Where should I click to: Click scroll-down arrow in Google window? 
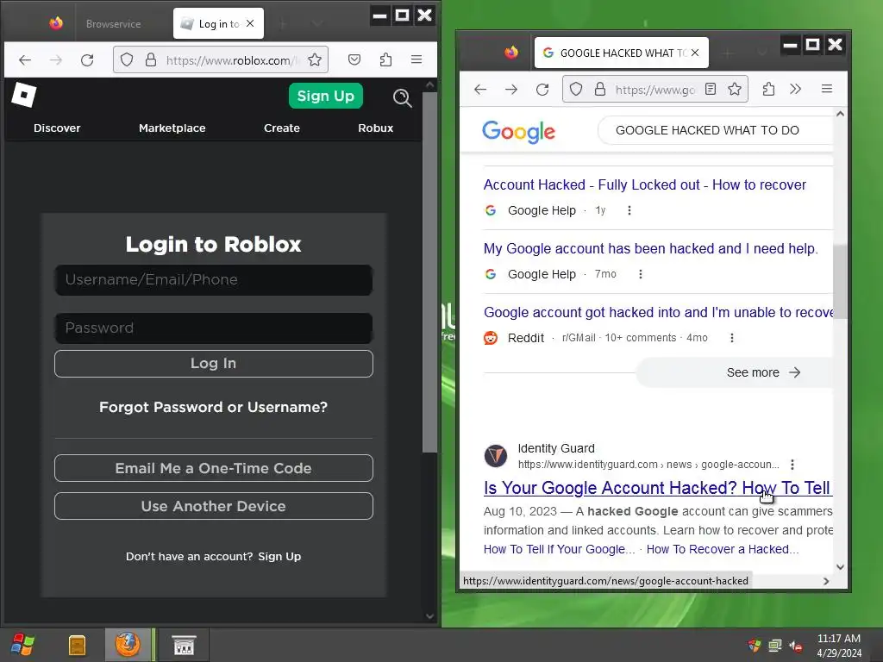840,567
